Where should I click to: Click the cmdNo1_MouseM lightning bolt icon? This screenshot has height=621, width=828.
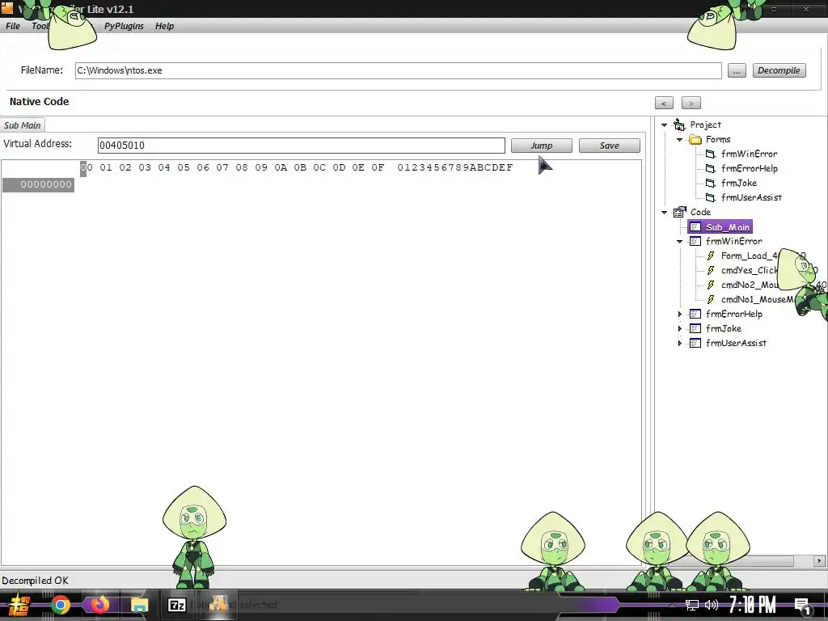(x=711, y=299)
